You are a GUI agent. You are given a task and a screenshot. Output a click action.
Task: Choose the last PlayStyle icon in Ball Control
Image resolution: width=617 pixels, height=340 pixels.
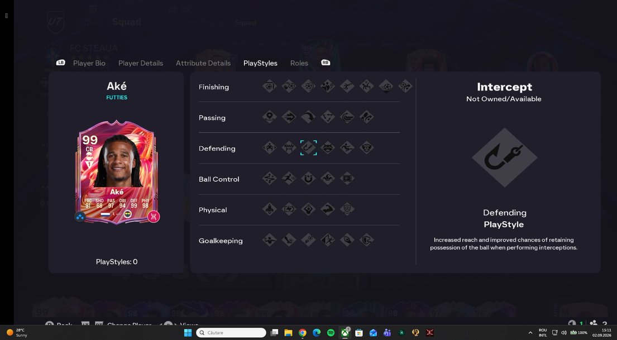(347, 178)
